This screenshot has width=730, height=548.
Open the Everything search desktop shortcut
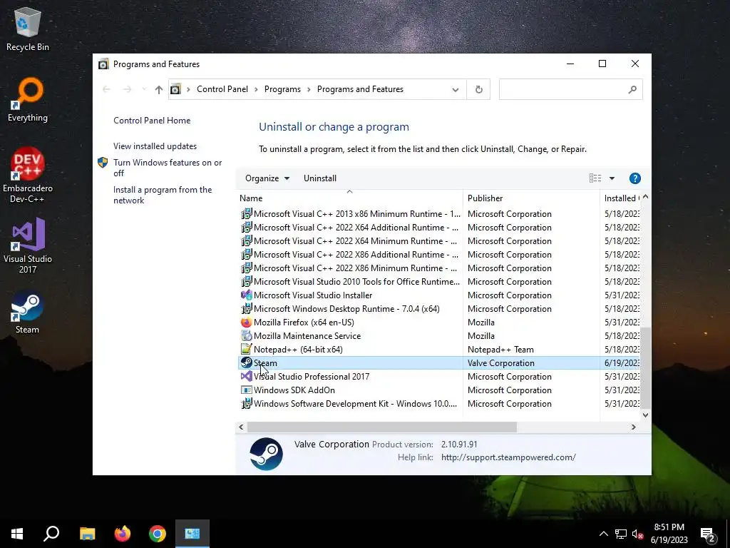(28, 100)
